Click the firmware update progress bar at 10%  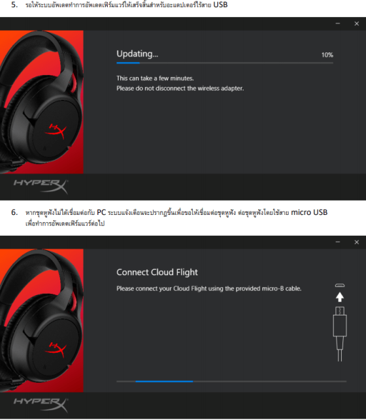[225, 63]
